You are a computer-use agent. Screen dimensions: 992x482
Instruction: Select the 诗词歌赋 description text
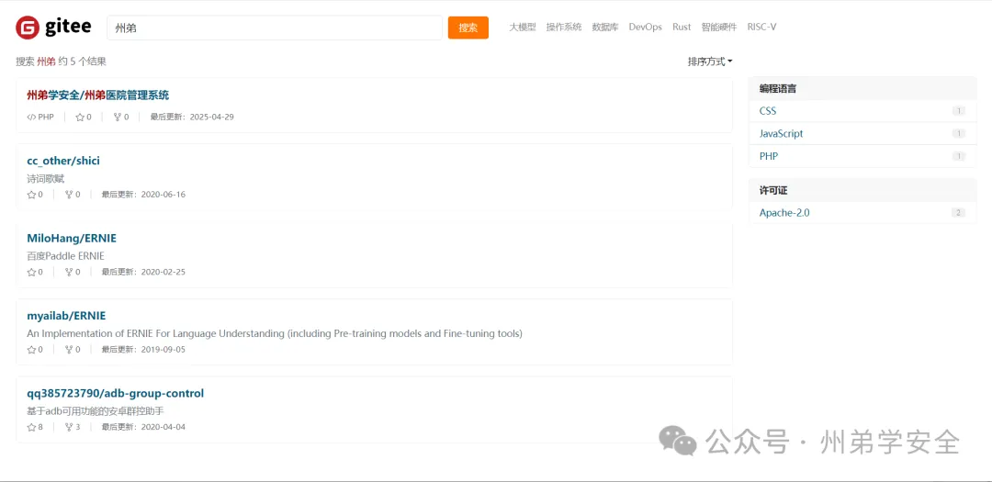(x=46, y=179)
